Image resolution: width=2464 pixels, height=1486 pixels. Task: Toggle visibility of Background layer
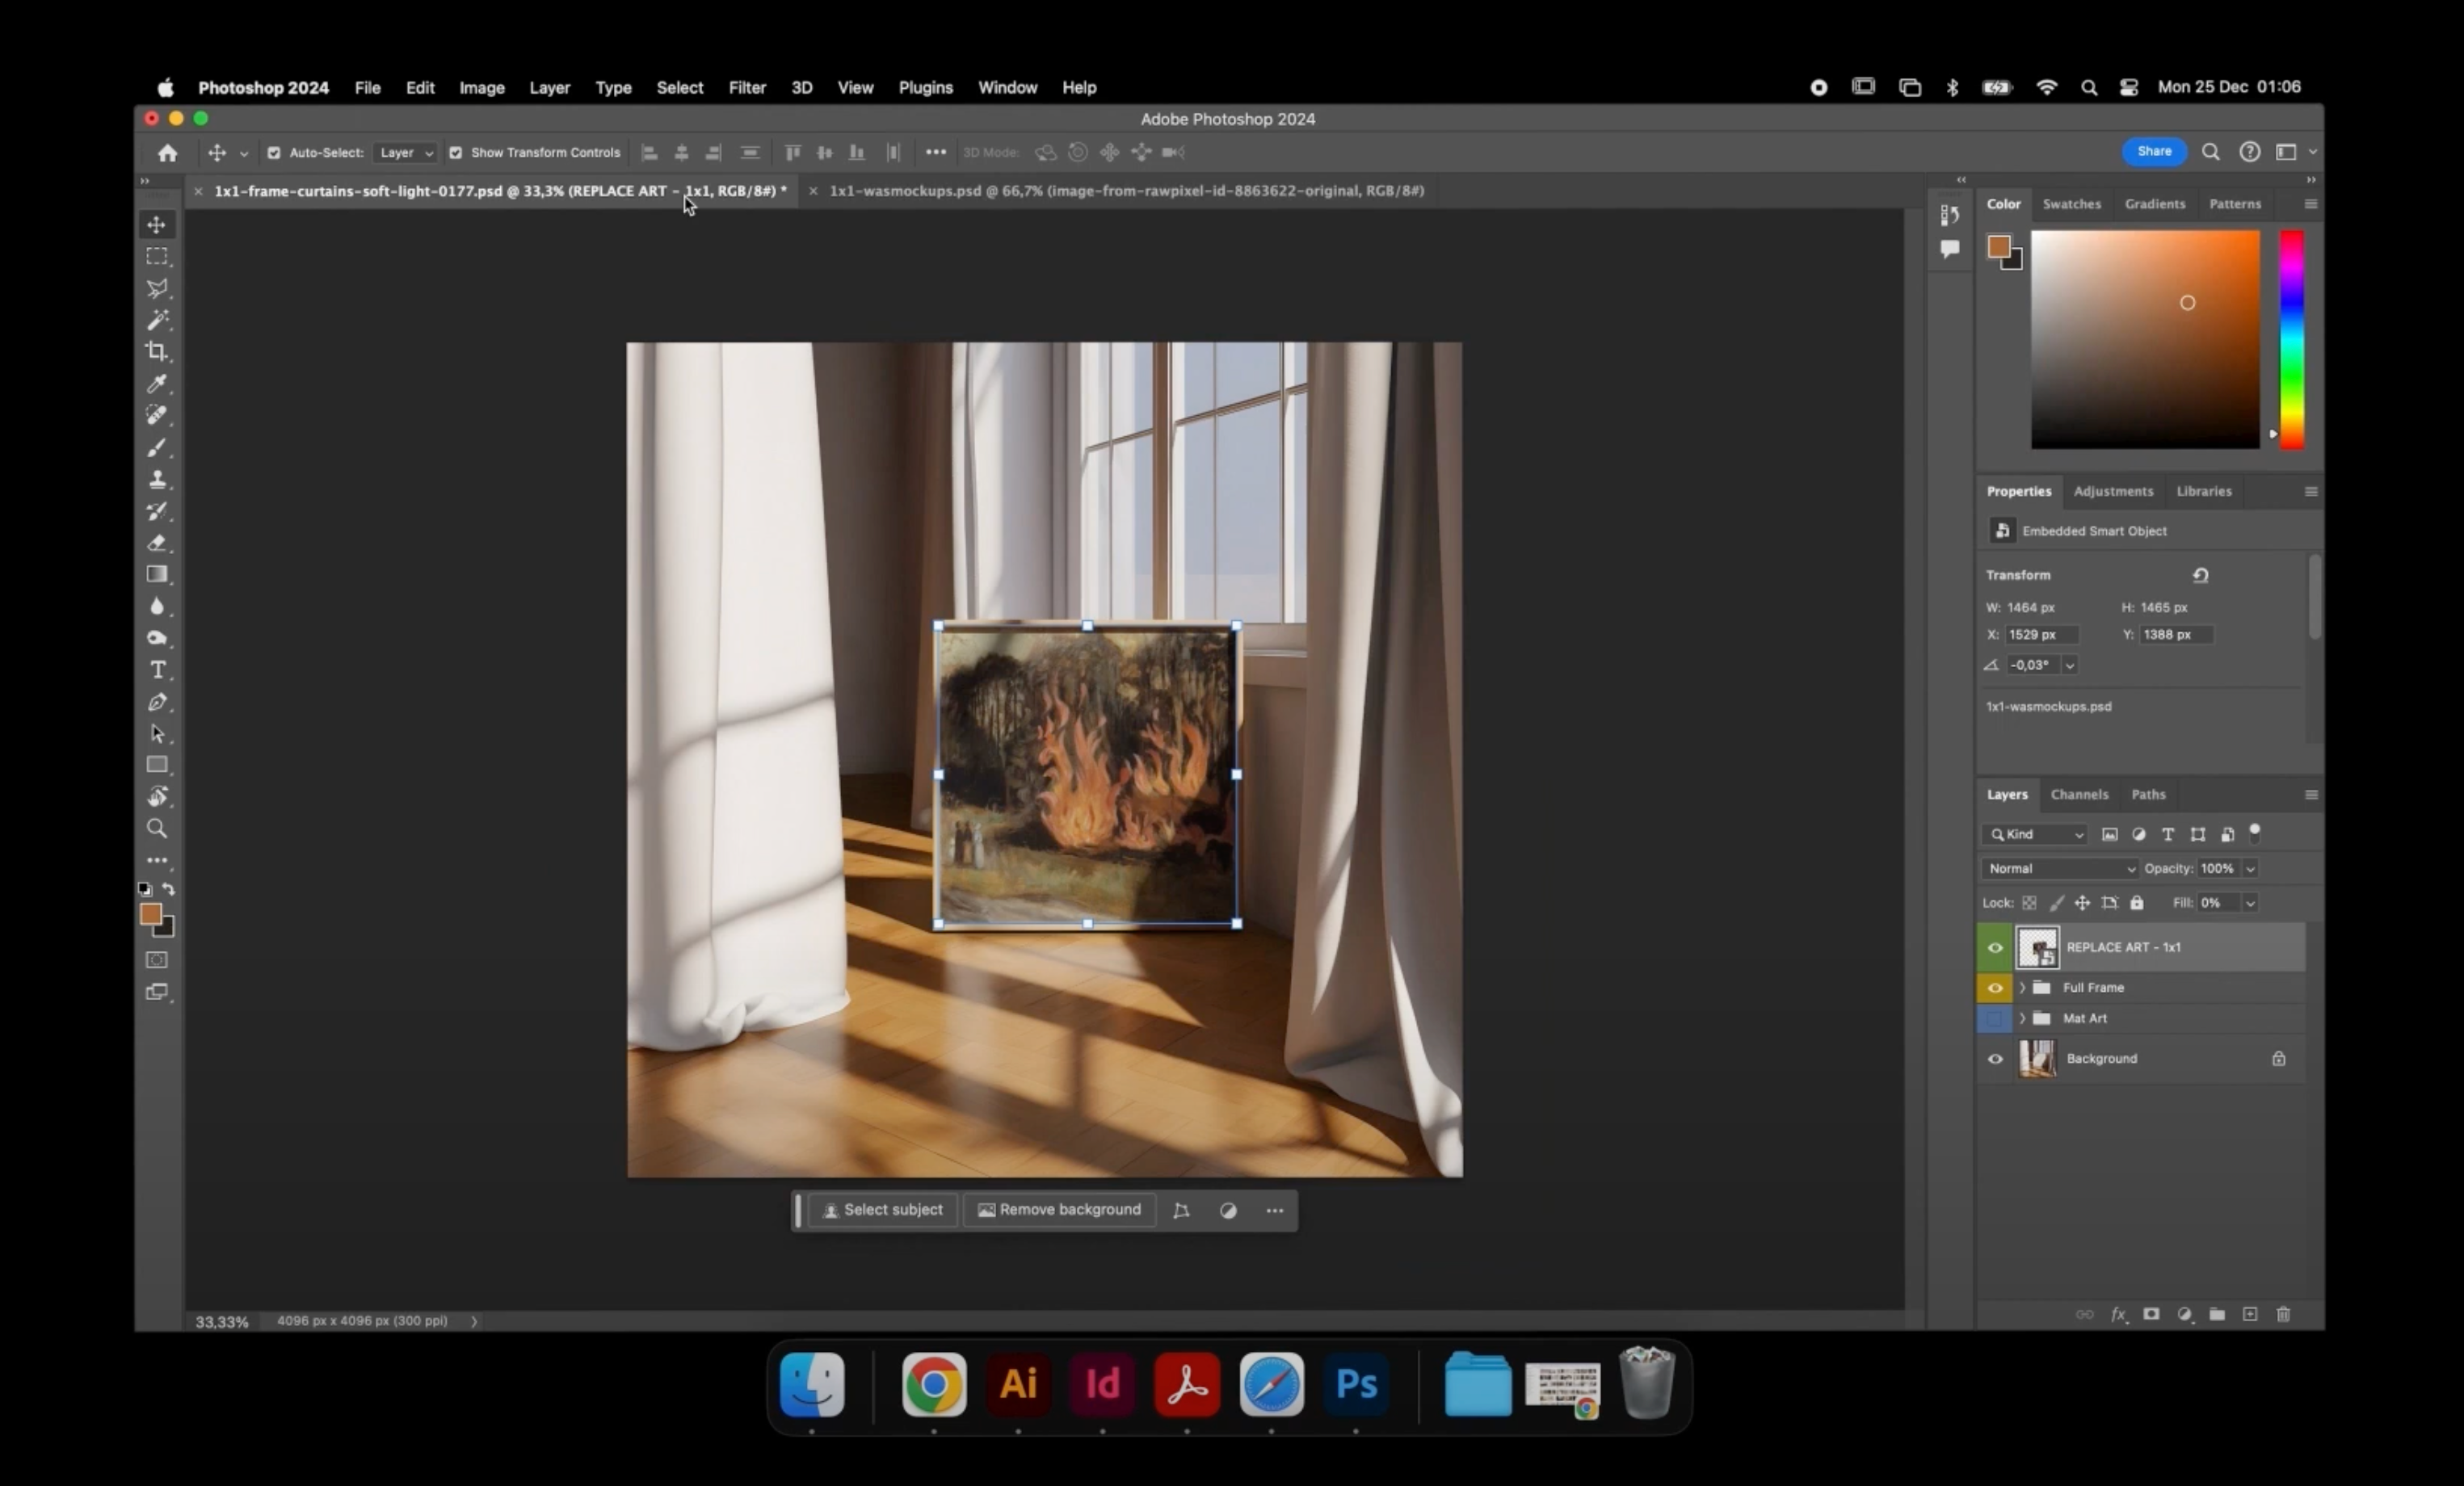[x=1994, y=1057]
